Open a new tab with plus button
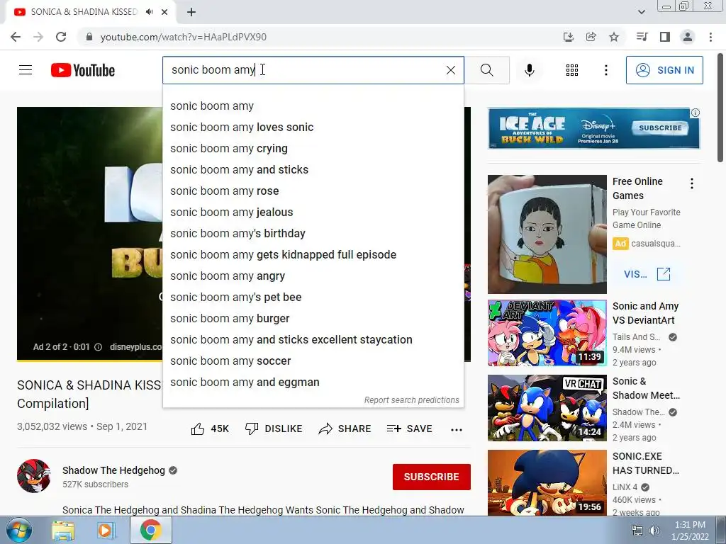The width and height of the screenshot is (726, 544). tap(191, 12)
